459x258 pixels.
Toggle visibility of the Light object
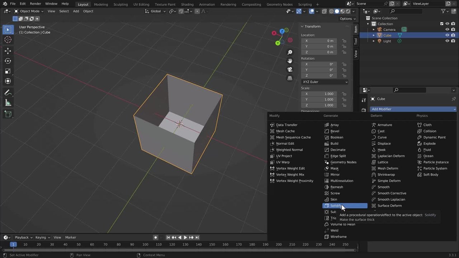[x=447, y=41]
